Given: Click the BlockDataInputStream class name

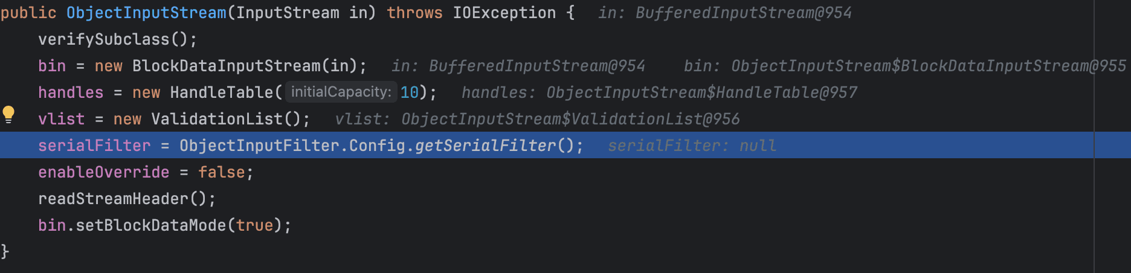Looking at the screenshot, I should tap(227, 66).
